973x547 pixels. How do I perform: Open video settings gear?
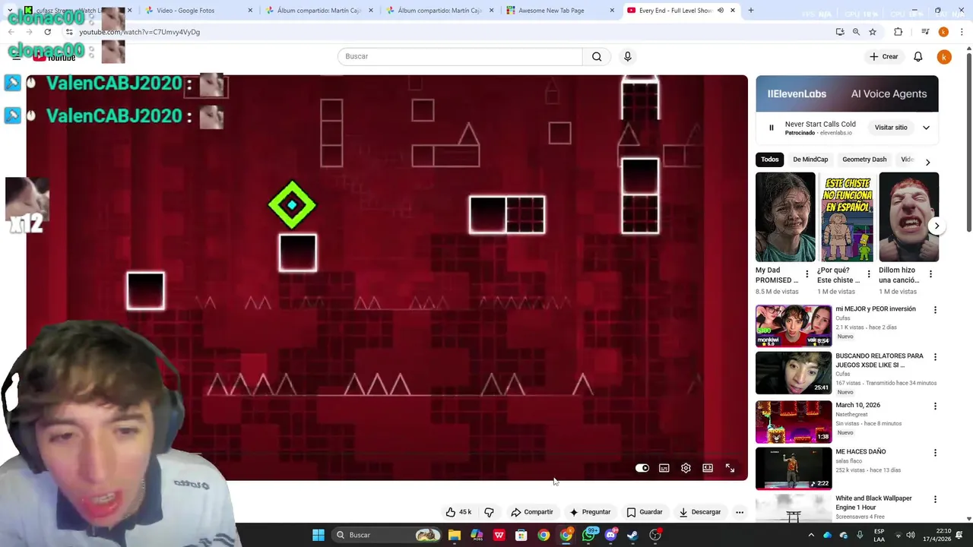tap(686, 468)
